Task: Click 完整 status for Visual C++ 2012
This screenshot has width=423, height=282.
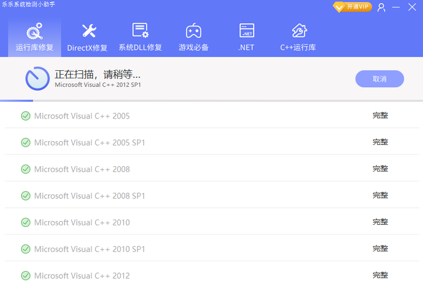Action: click(380, 276)
